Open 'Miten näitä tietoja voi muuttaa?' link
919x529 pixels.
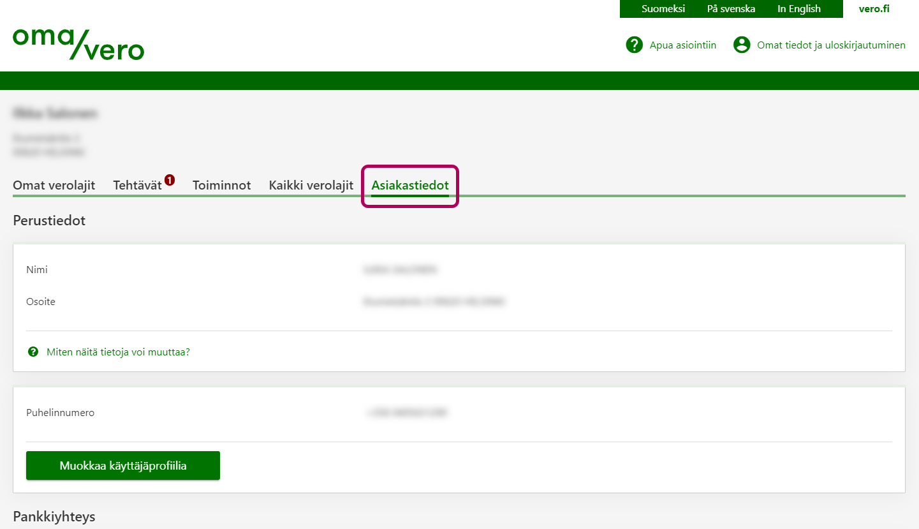point(118,352)
